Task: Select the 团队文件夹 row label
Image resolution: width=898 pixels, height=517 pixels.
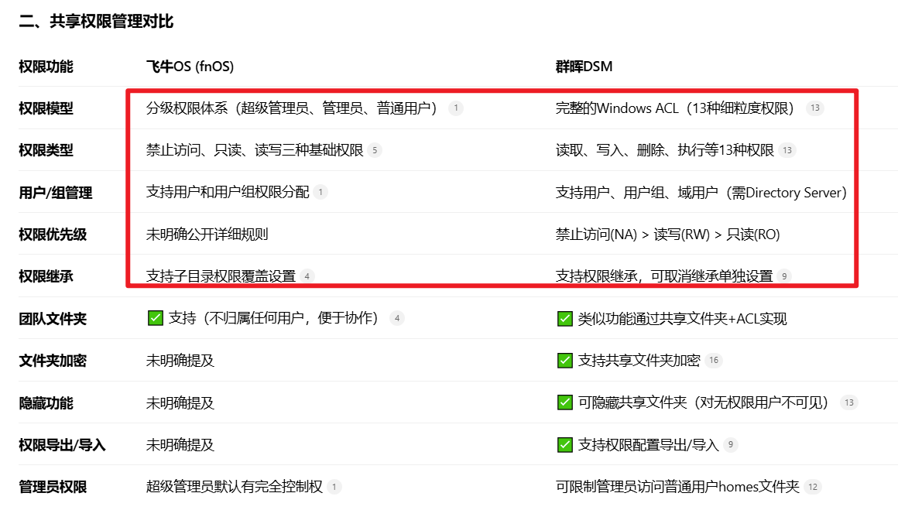Action: (x=53, y=318)
